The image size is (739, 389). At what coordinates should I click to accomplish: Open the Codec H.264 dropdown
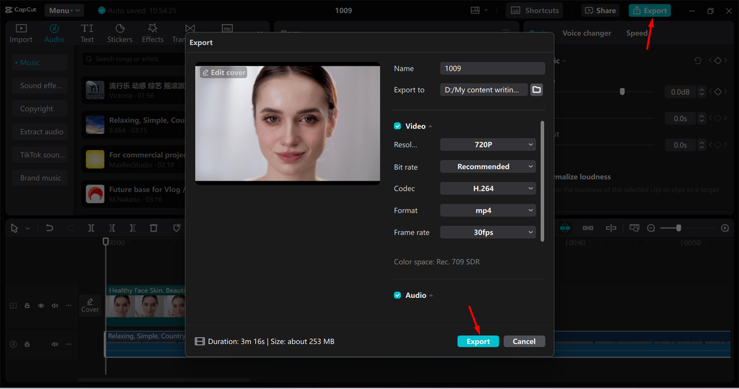pos(488,188)
